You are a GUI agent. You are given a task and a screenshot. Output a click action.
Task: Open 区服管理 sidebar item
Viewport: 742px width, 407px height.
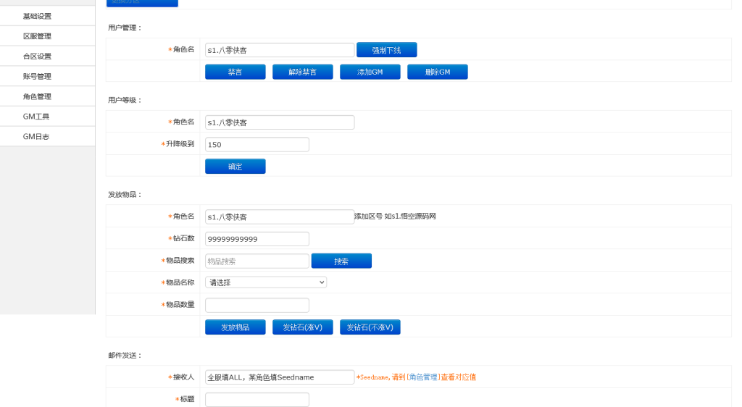coord(47,36)
